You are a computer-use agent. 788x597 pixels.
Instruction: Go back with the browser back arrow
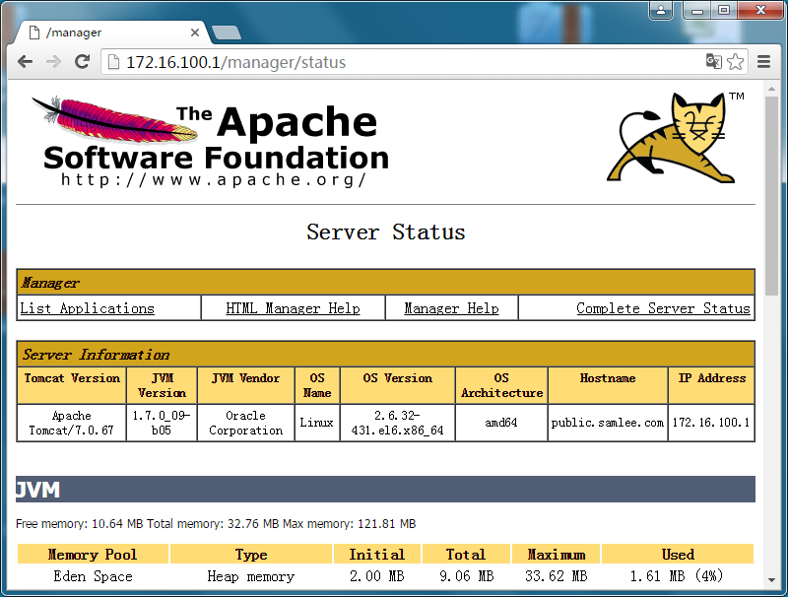tap(25, 62)
